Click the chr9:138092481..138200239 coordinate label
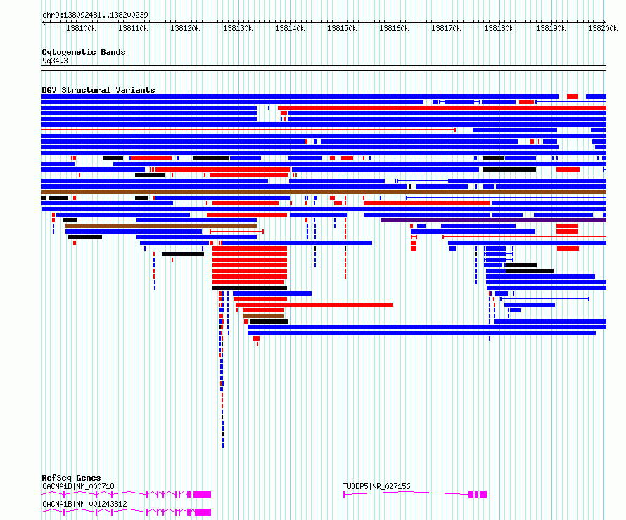The image size is (626, 520). tap(95, 15)
